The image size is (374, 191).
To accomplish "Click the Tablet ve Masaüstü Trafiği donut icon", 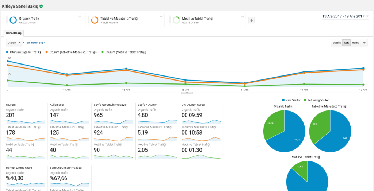I will pyautogui.click(x=95, y=20).
